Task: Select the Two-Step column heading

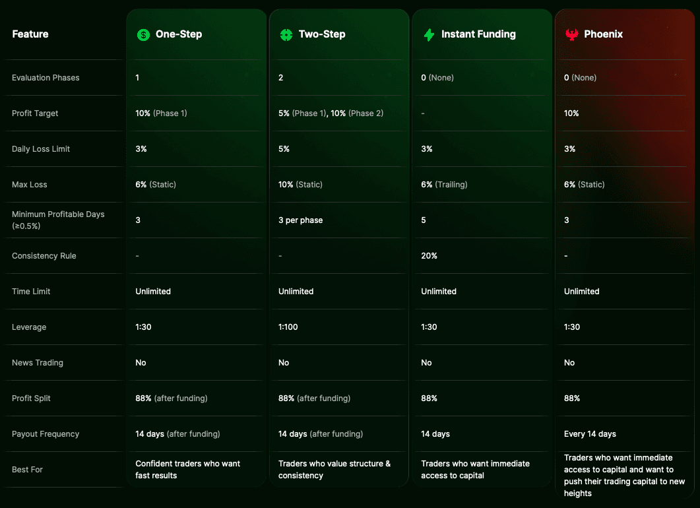Action: 322,34
